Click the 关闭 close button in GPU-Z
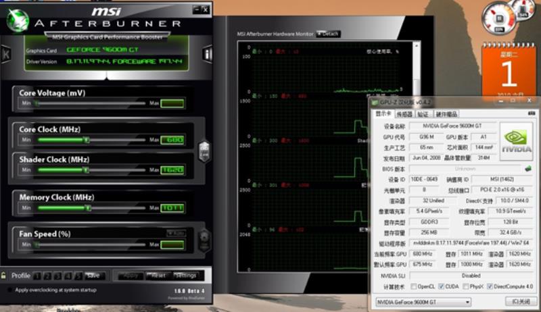The image size is (541, 312). point(521,302)
